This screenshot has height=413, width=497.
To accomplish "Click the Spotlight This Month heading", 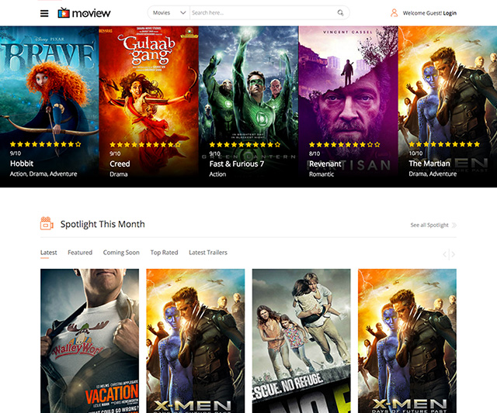I will [103, 224].
